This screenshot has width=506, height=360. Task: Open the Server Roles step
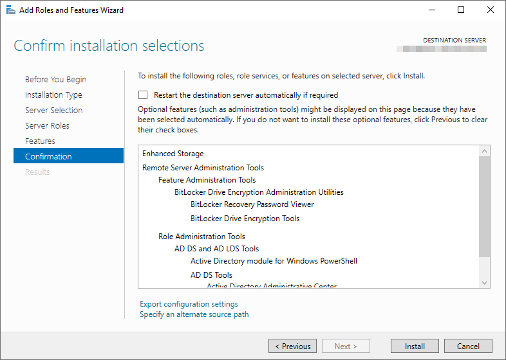[47, 126]
